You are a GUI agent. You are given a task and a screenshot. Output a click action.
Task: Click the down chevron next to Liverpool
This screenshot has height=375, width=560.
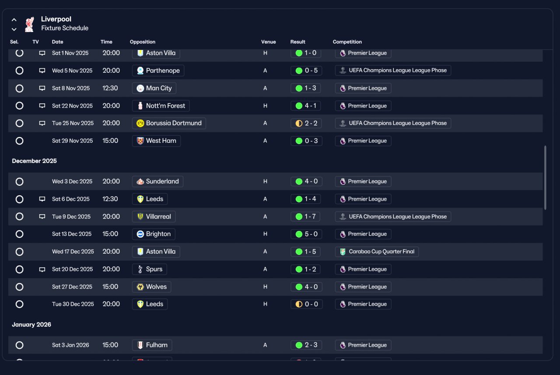pos(14,29)
